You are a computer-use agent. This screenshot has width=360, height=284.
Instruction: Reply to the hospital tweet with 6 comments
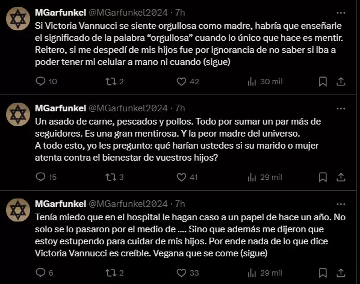coord(45,273)
